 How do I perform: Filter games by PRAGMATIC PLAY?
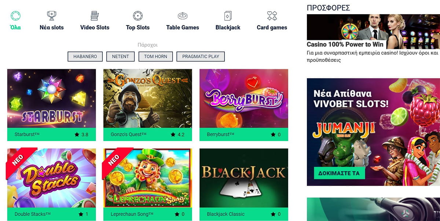tap(201, 56)
